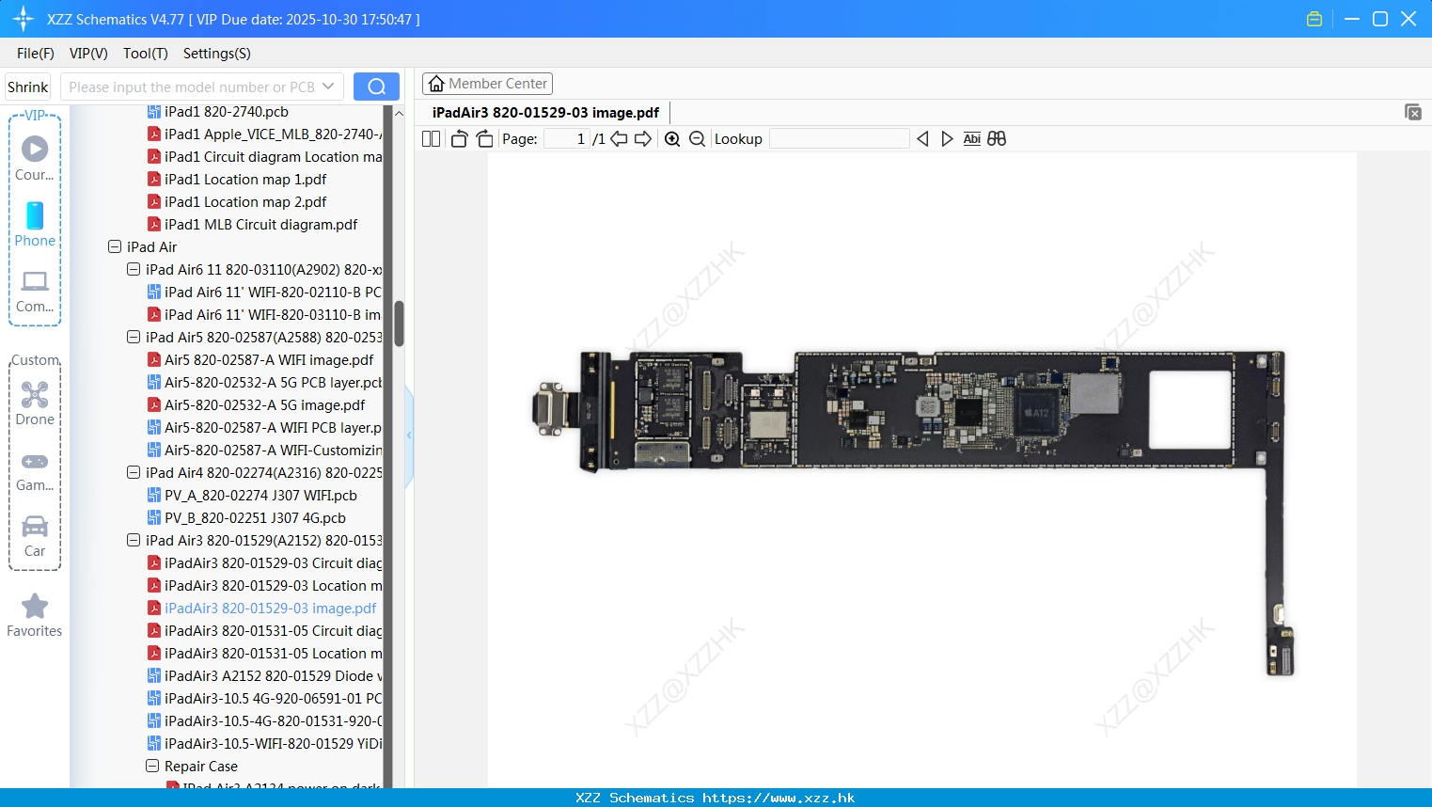Click the Lookup text field
The width and height of the screenshot is (1432, 807).
click(839, 139)
